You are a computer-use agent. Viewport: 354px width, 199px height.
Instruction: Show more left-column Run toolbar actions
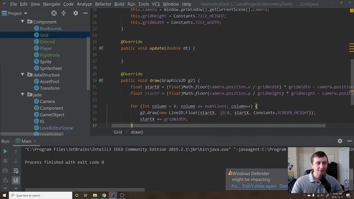click(5, 188)
